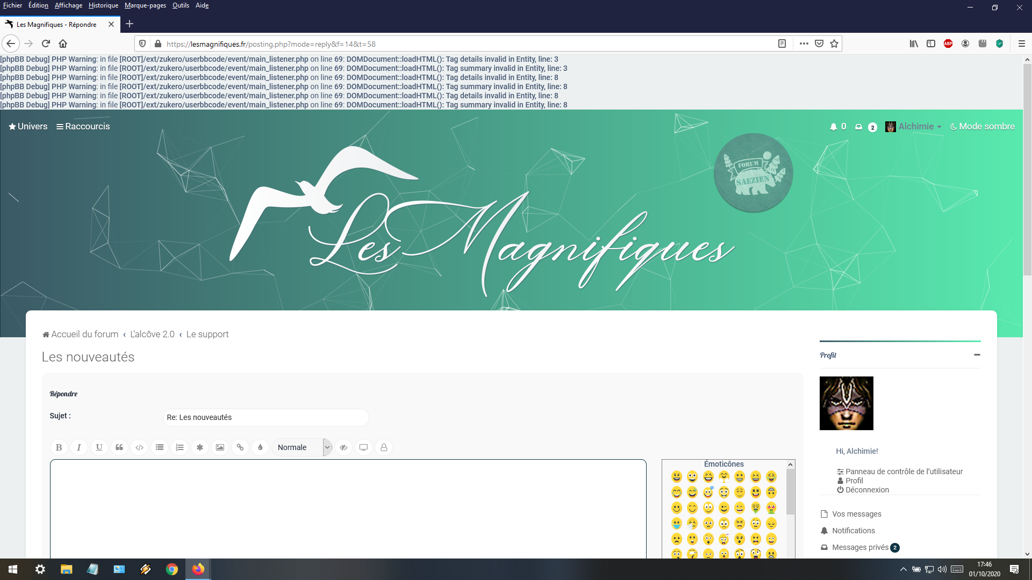Image resolution: width=1032 pixels, height=580 pixels.
Task: Click the Alchimie profile avatar image
Action: tap(846, 403)
